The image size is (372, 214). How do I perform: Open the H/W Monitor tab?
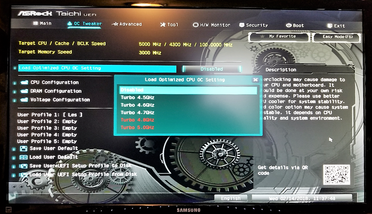point(211,25)
